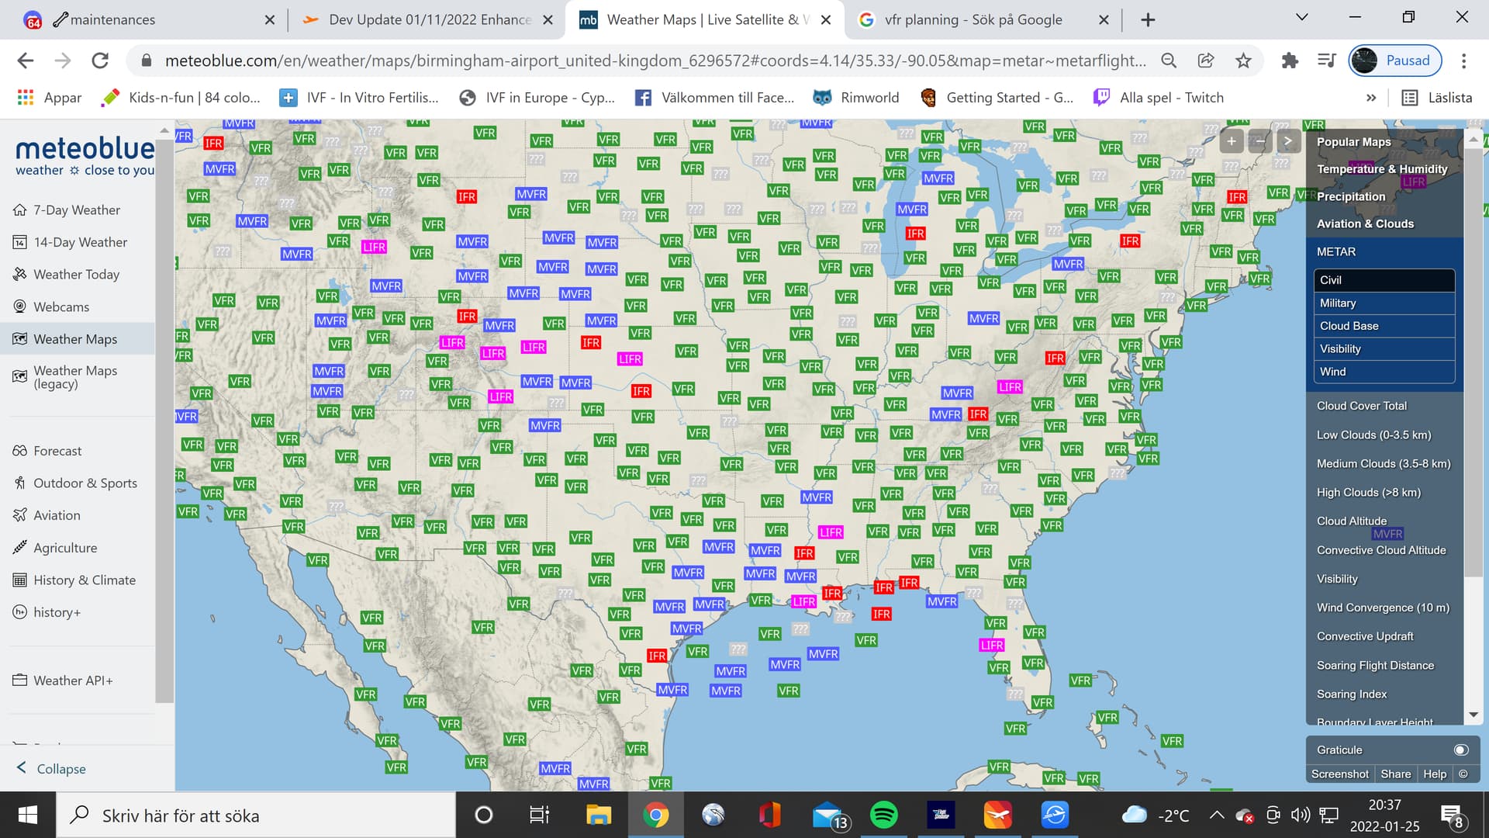Select the Cloud Base METAR option
The image size is (1489, 838).
pos(1384,326)
